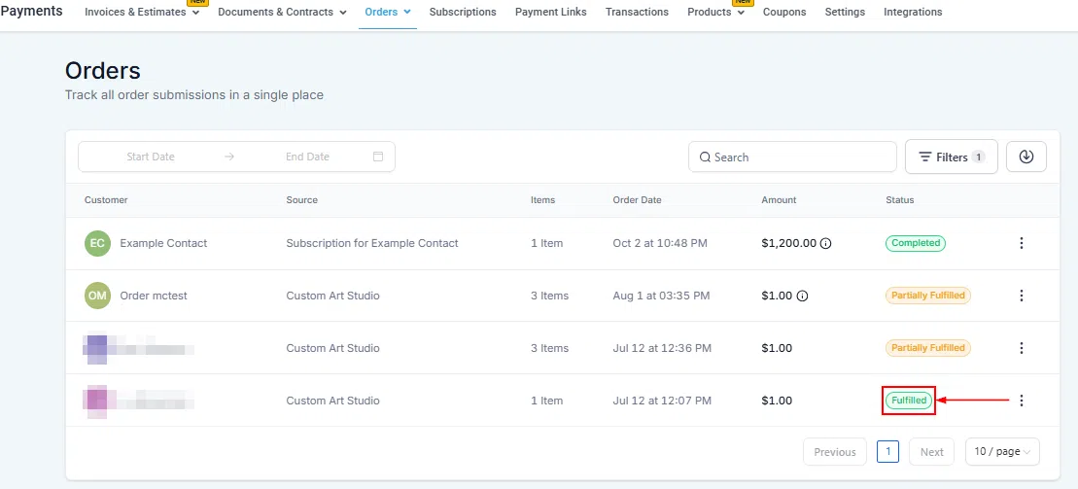This screenshot has height=489, width=1078.
Task: Open the Coupons tab
Action: 784,12
